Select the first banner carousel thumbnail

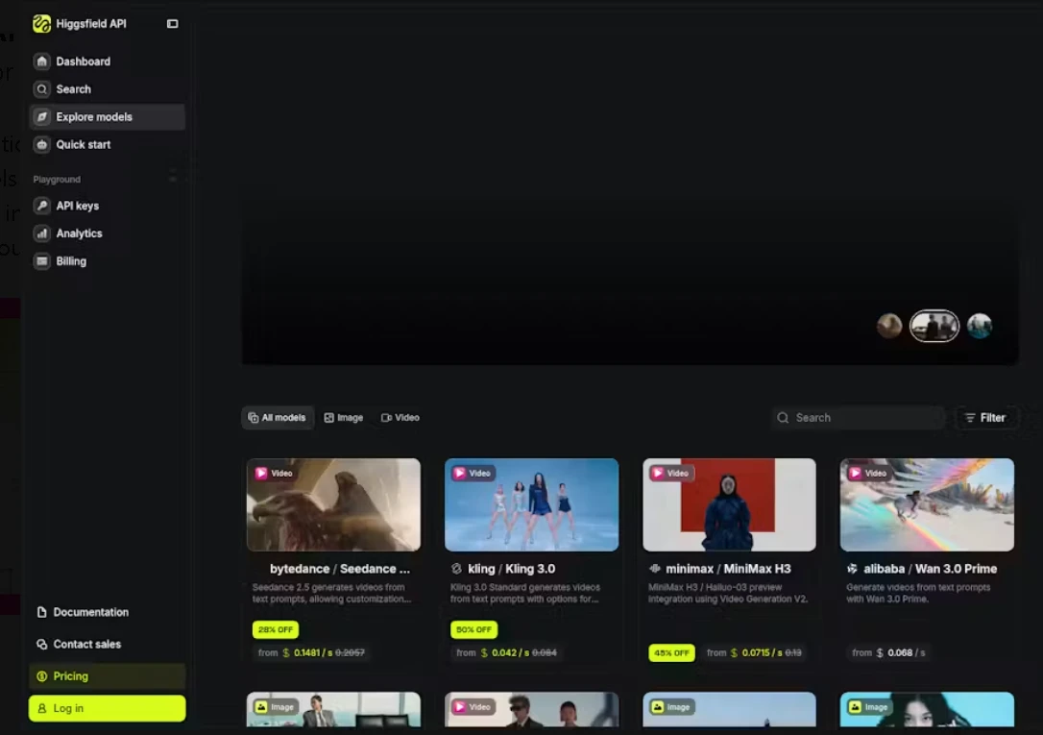click(889, 326)
